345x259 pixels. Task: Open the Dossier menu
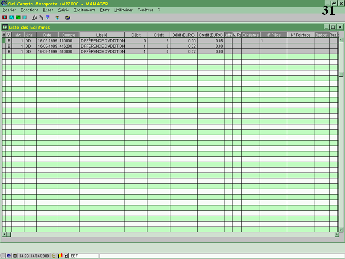[9, 10]
